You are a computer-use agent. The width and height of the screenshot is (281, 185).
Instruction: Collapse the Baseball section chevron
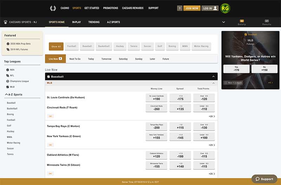click(x=213, y=77)
